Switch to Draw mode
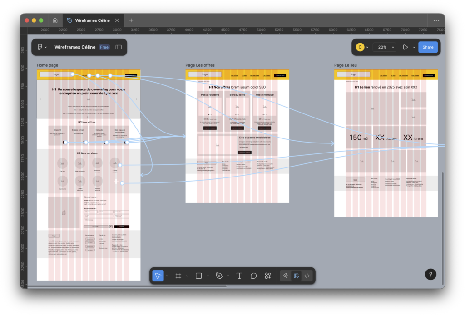465x315 pixels. coord(285,276)
